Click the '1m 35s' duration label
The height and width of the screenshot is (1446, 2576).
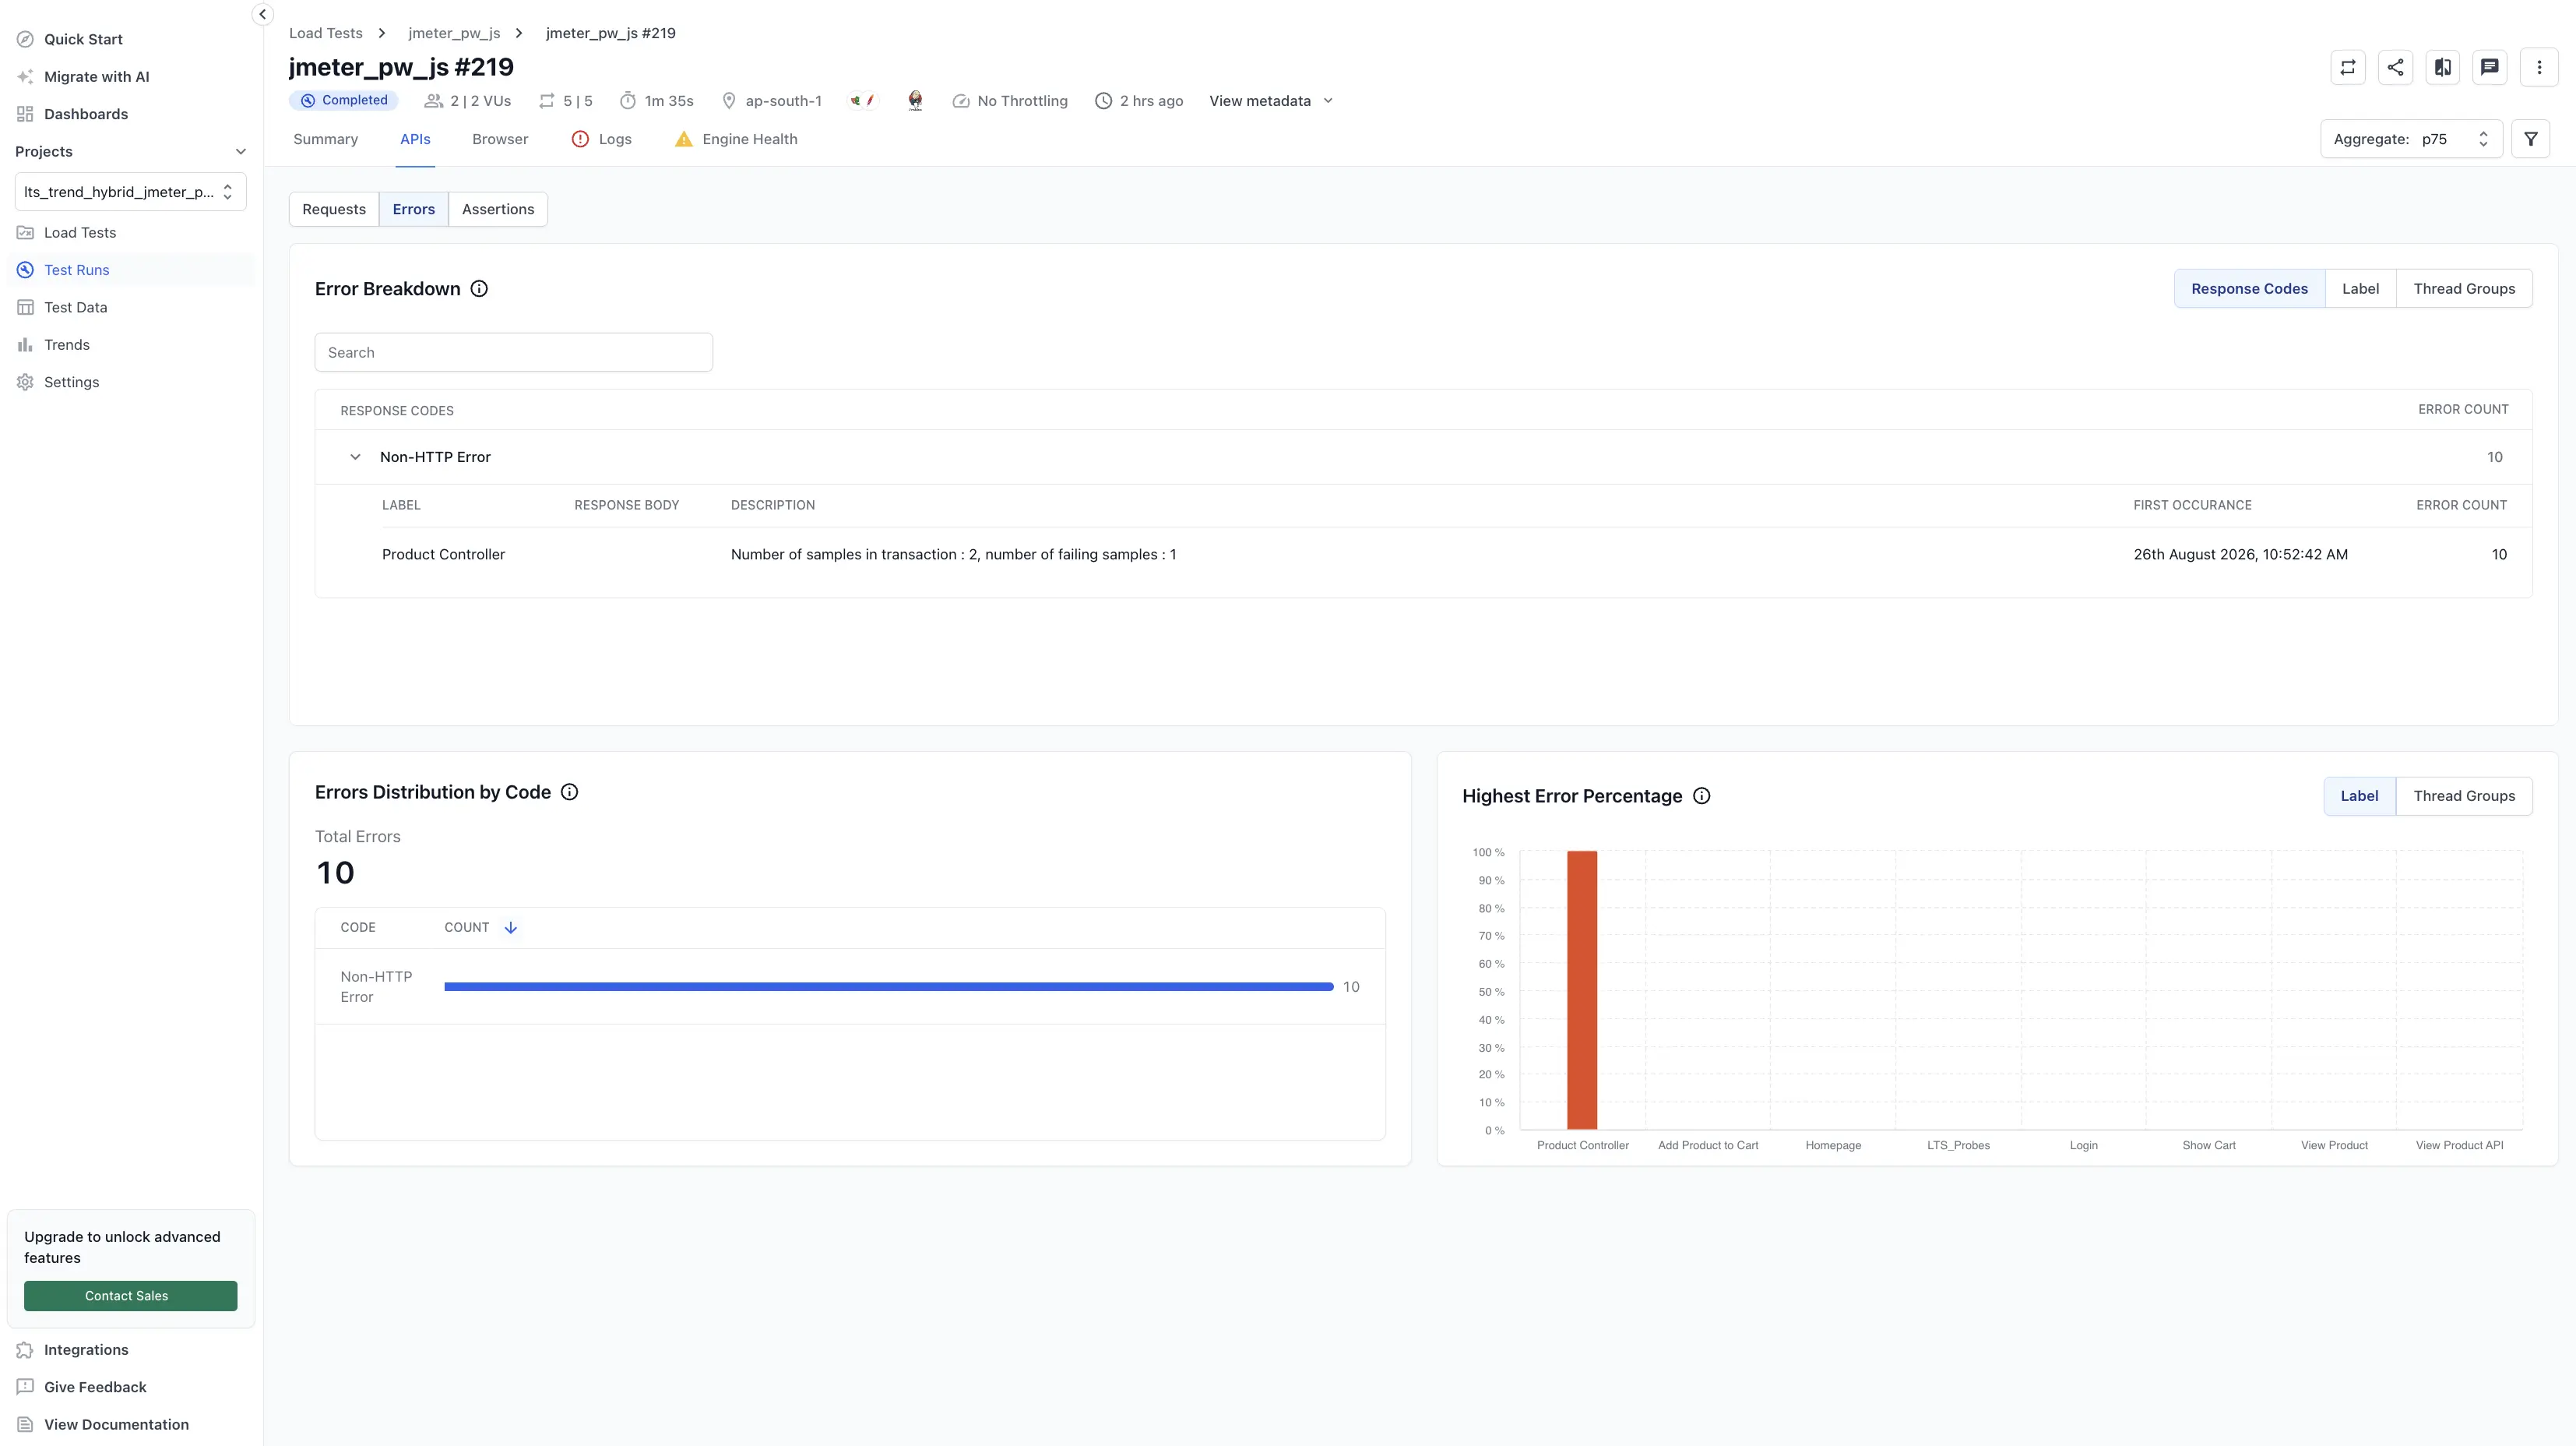pyautogui.click(x=668, y=101)
